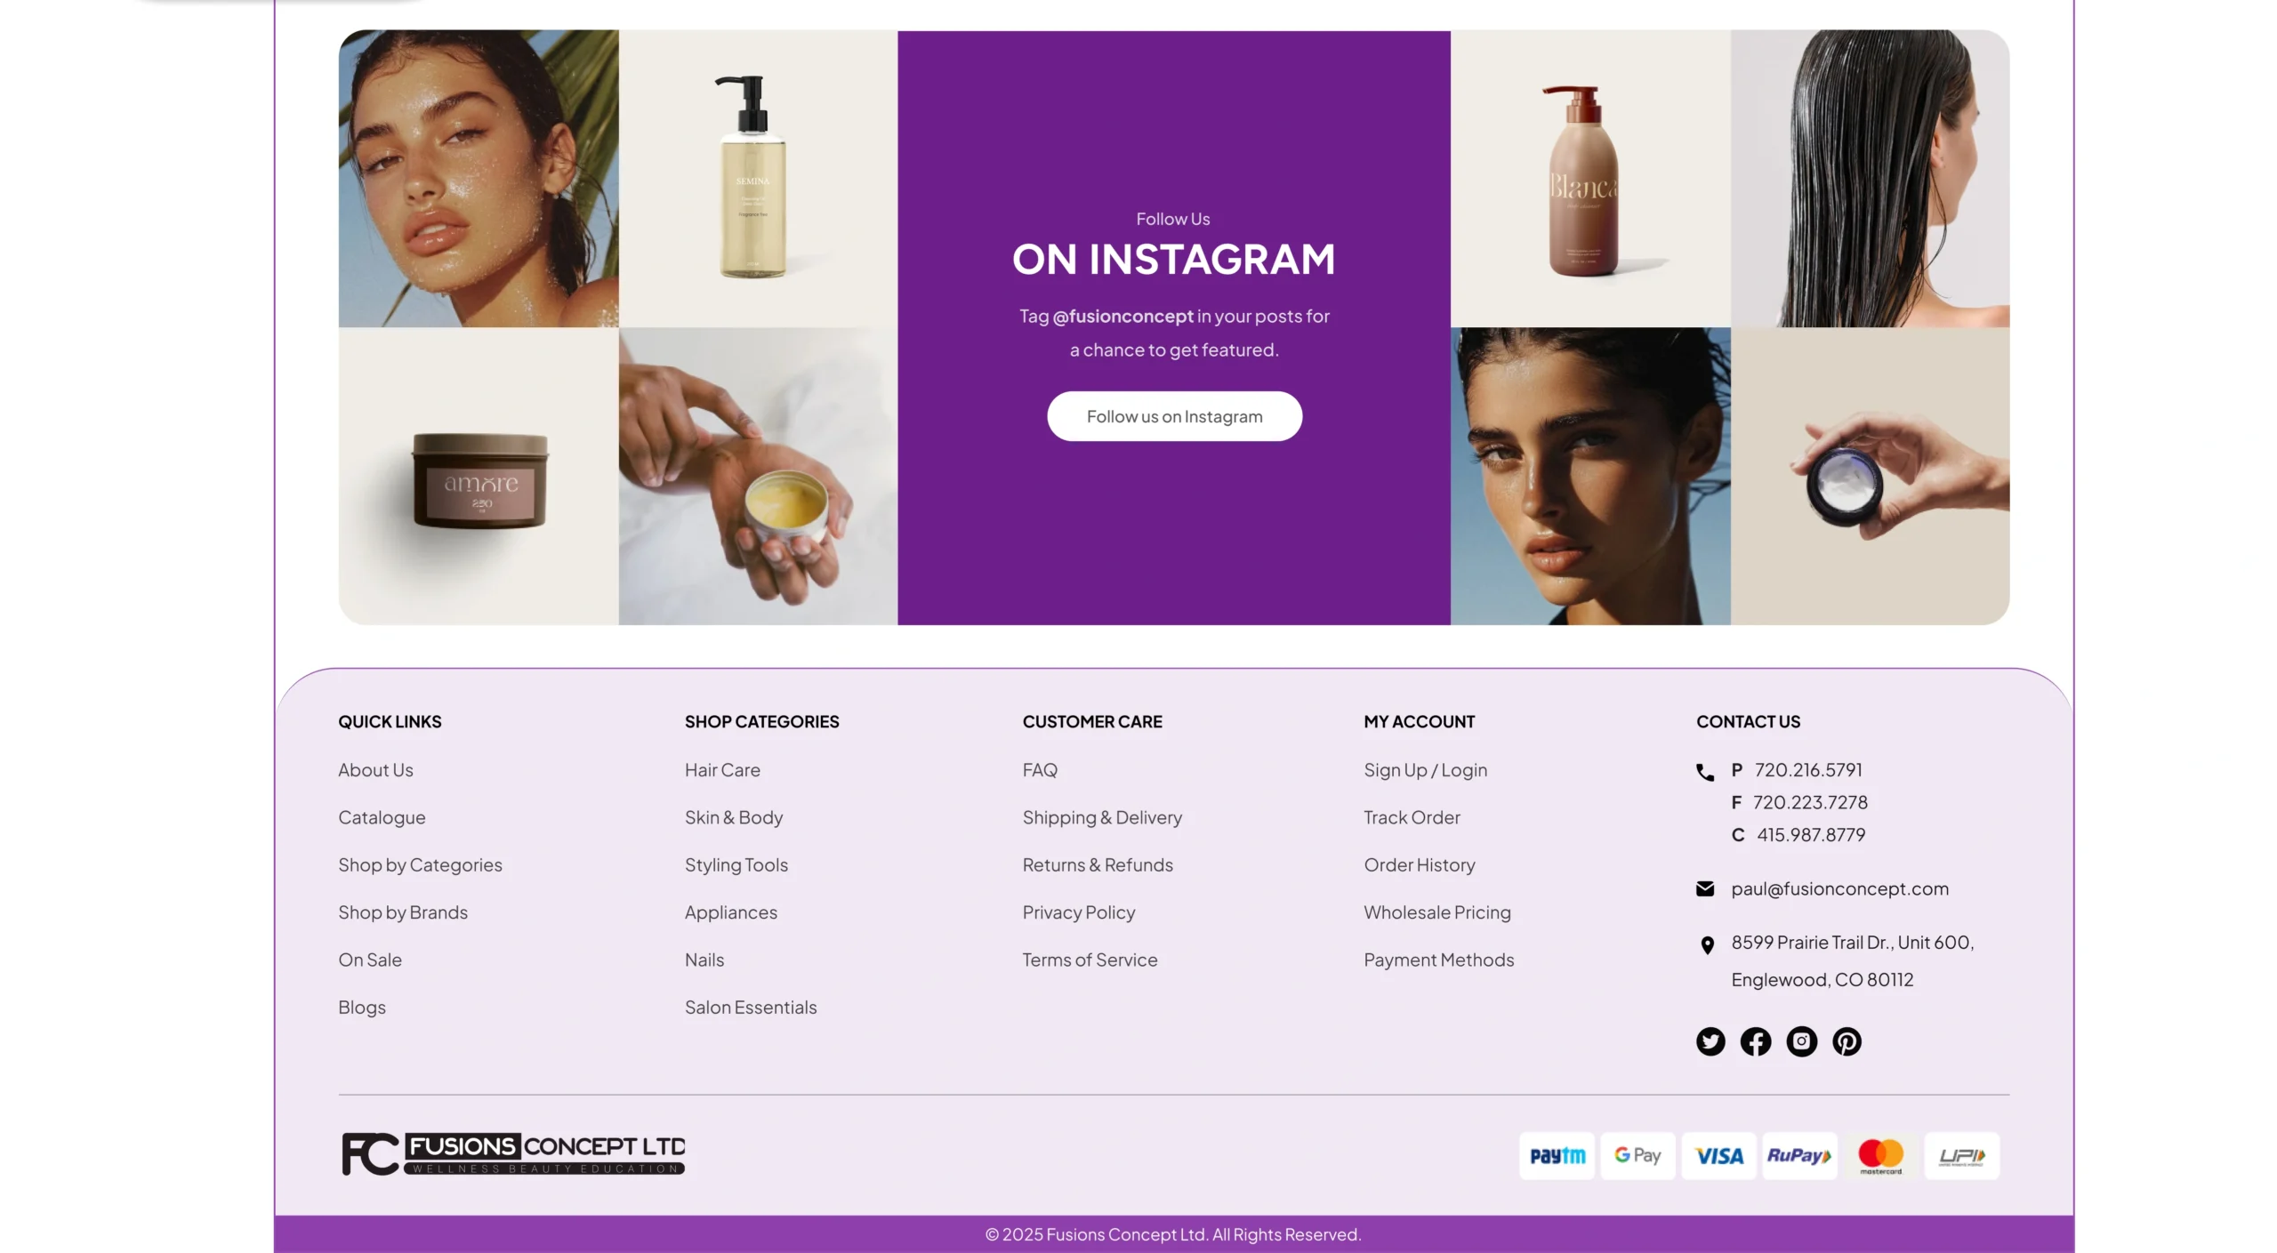Open Shipping & Delivery page
Screen dimensions: 2277x1253
coord(1102,817)
